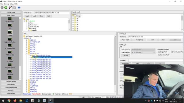Open the OBD-CVN module icon
The image size is (184, 103).
point(10,71)
